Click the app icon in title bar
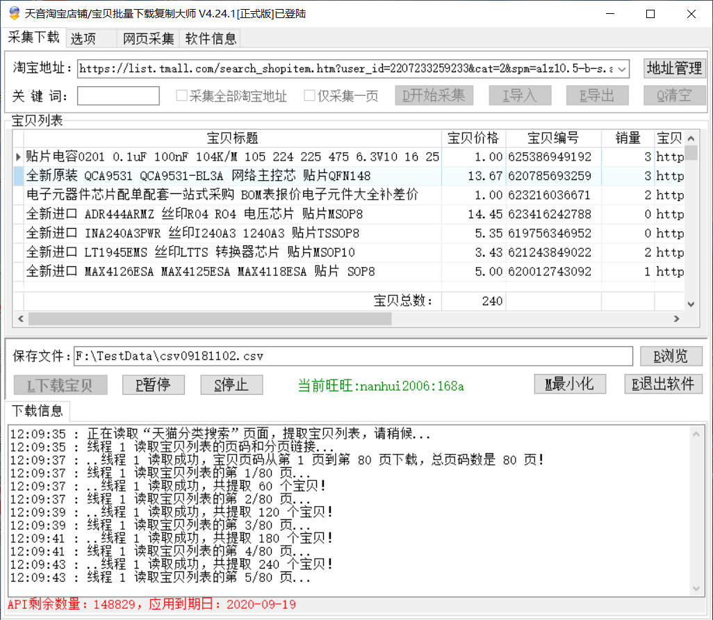The height and width of the screenshot is (620, 713). (13, 13)
